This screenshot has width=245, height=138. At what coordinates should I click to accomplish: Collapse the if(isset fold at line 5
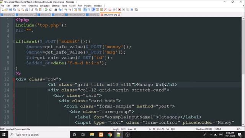tap(14, 41)
